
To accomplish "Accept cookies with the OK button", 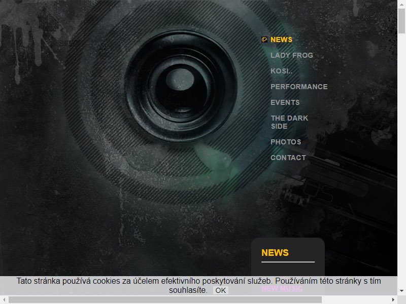I will [x=221, y=290].
